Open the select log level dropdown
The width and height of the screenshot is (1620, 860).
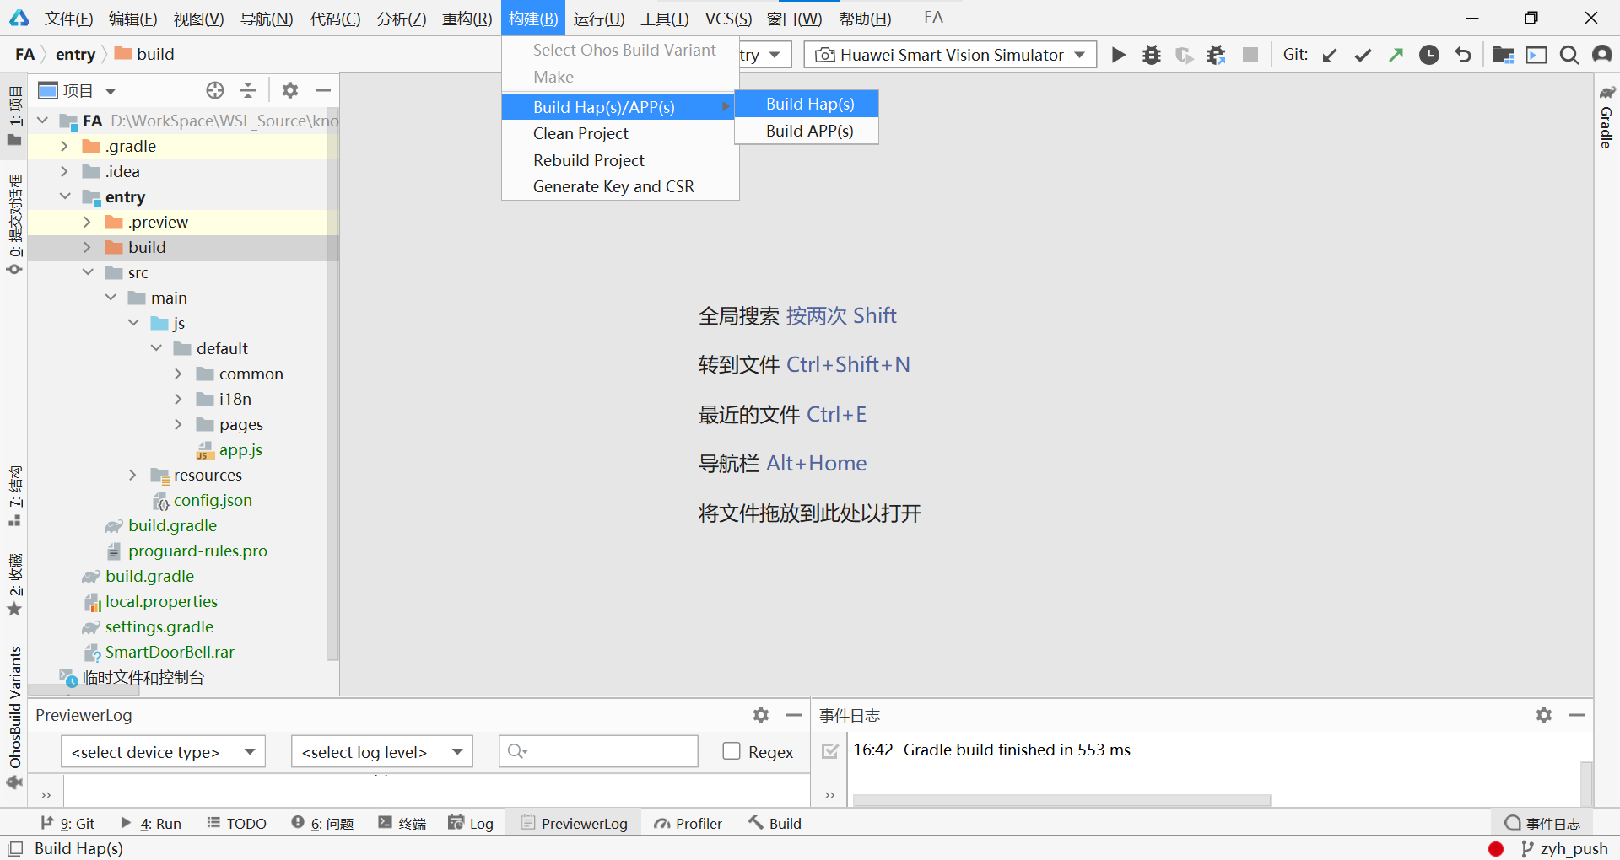point(381,751)
